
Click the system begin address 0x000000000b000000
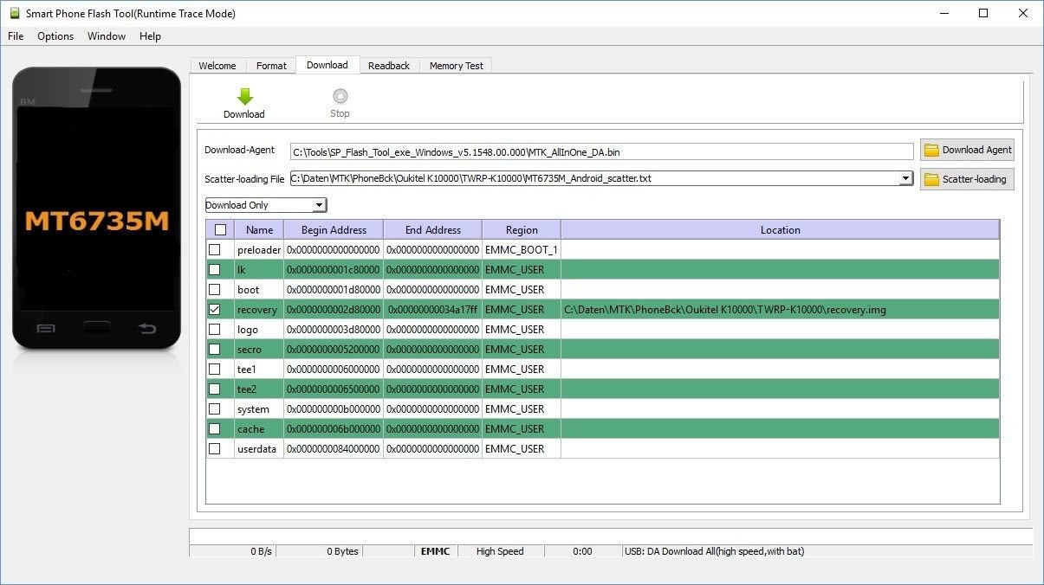(334, 408)
